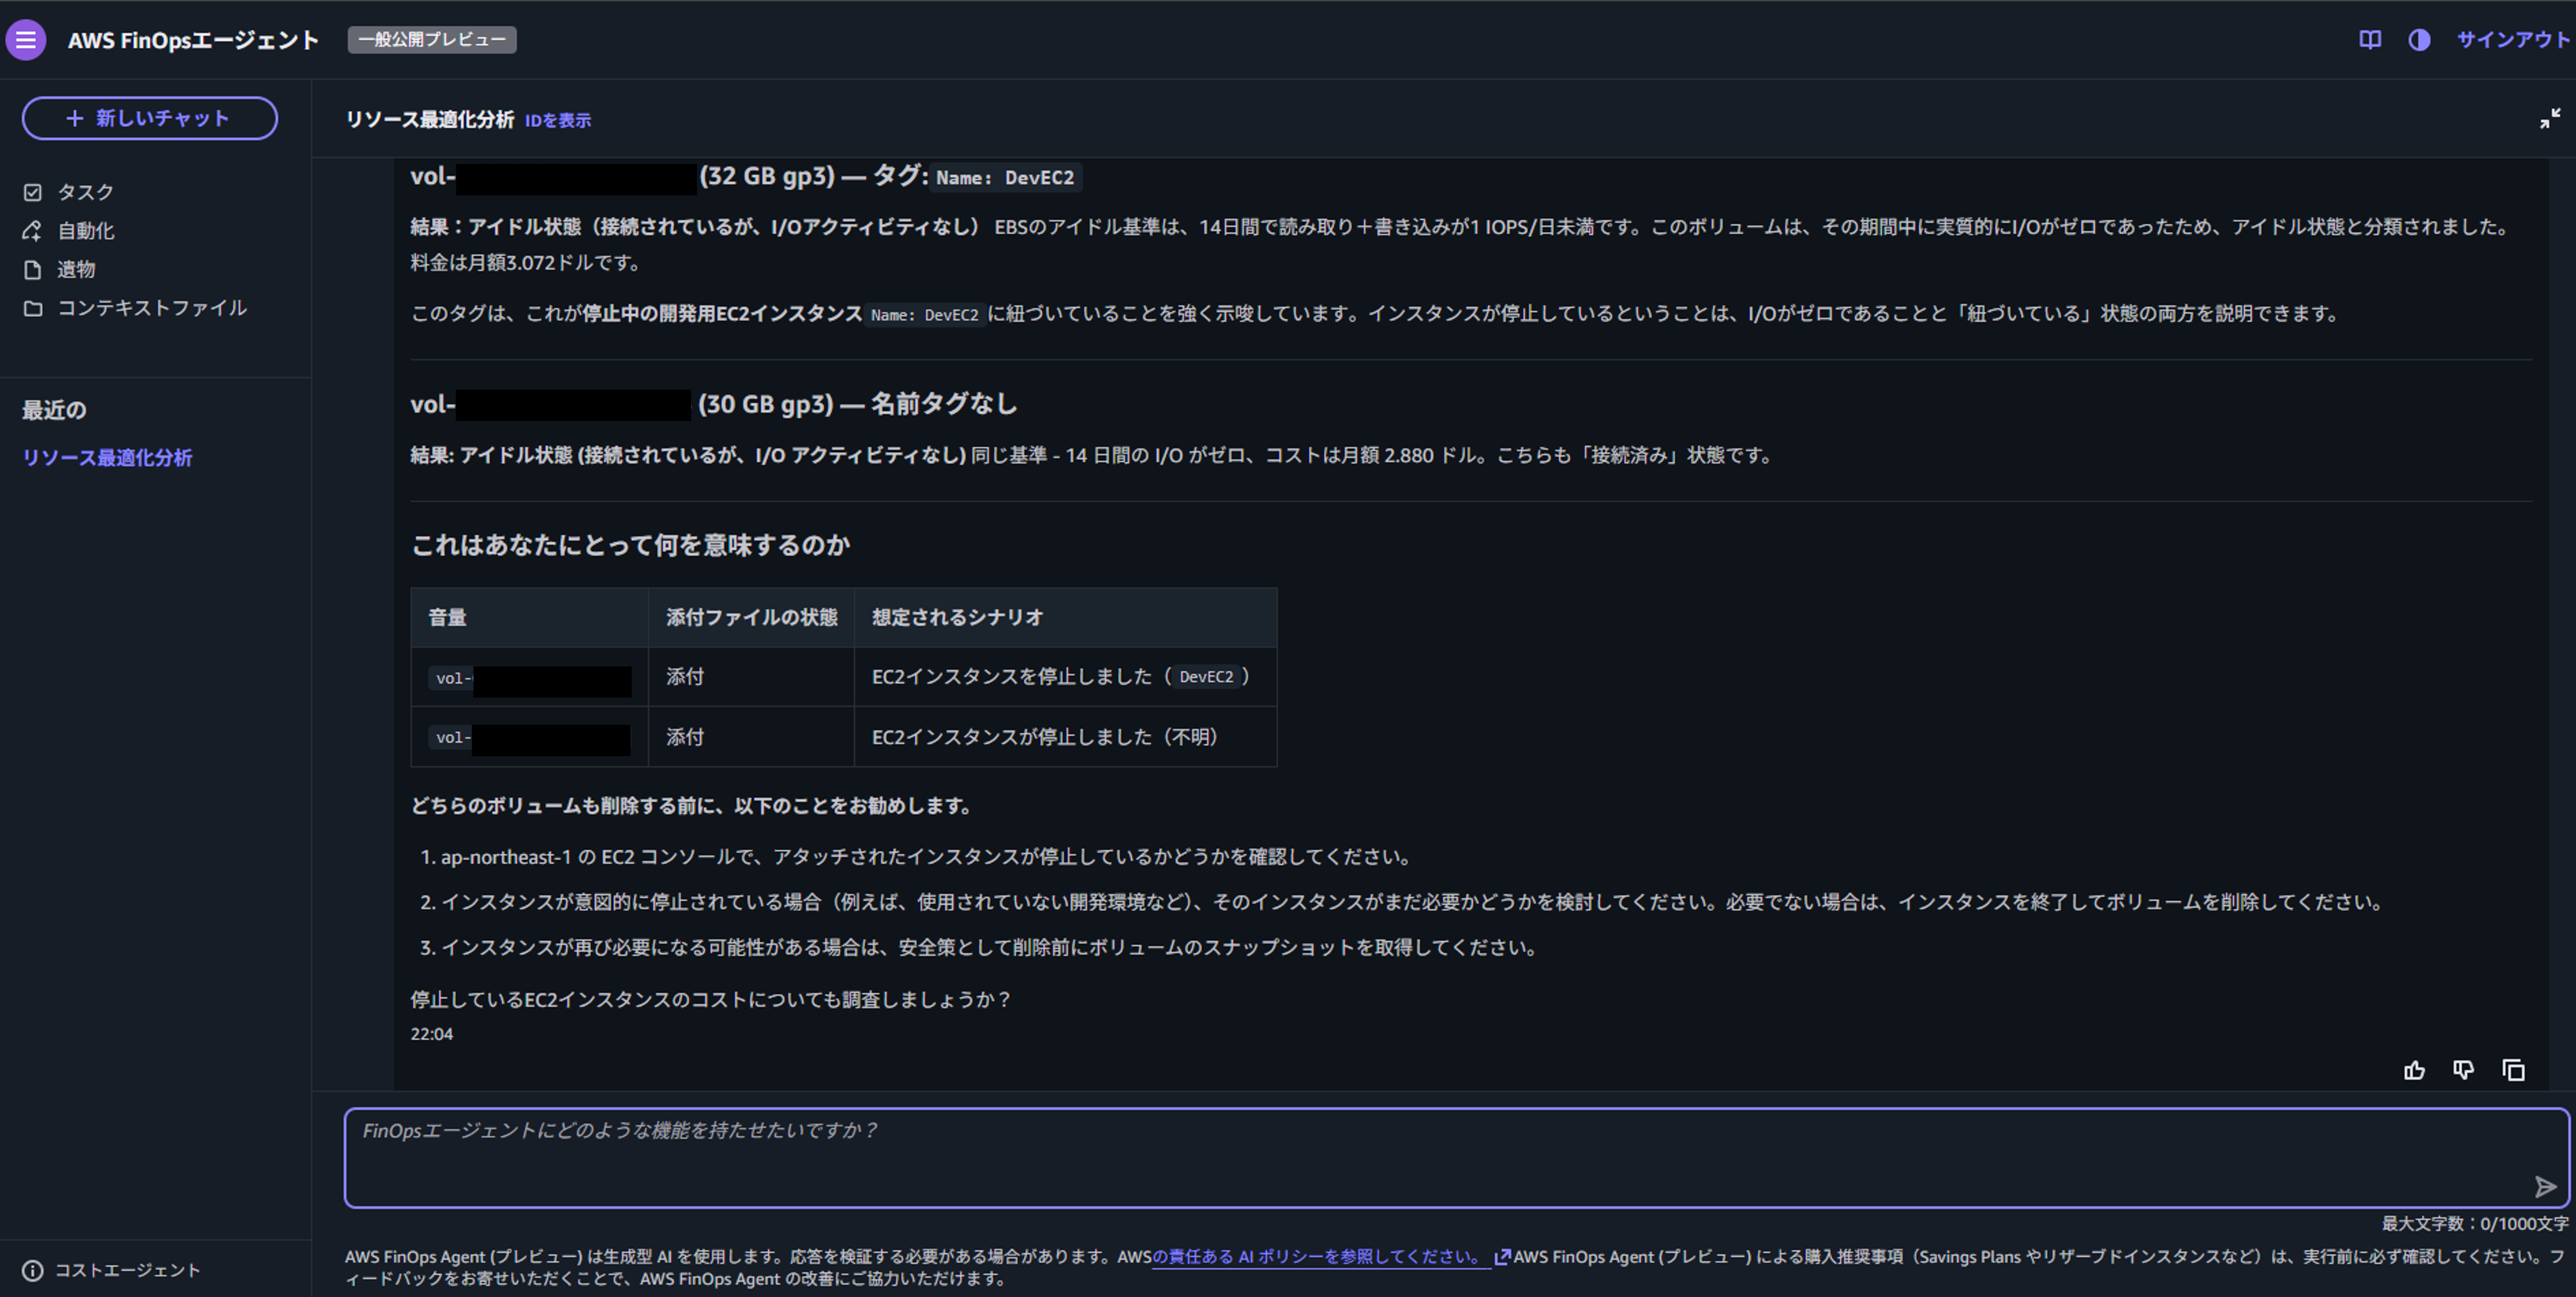Toggle the hamburger navigation menu
Image resolution: width=2576 pixels, height=1297 pixels.
click(26, 40)
